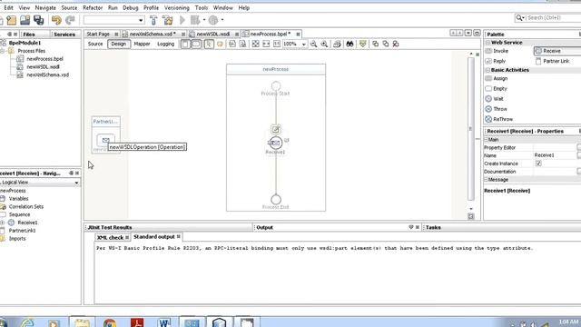This screenshot has height=327, width=581.
Task: Toggle the hand pan mode button
Action: pyautogui.click(x=220, y=45)
